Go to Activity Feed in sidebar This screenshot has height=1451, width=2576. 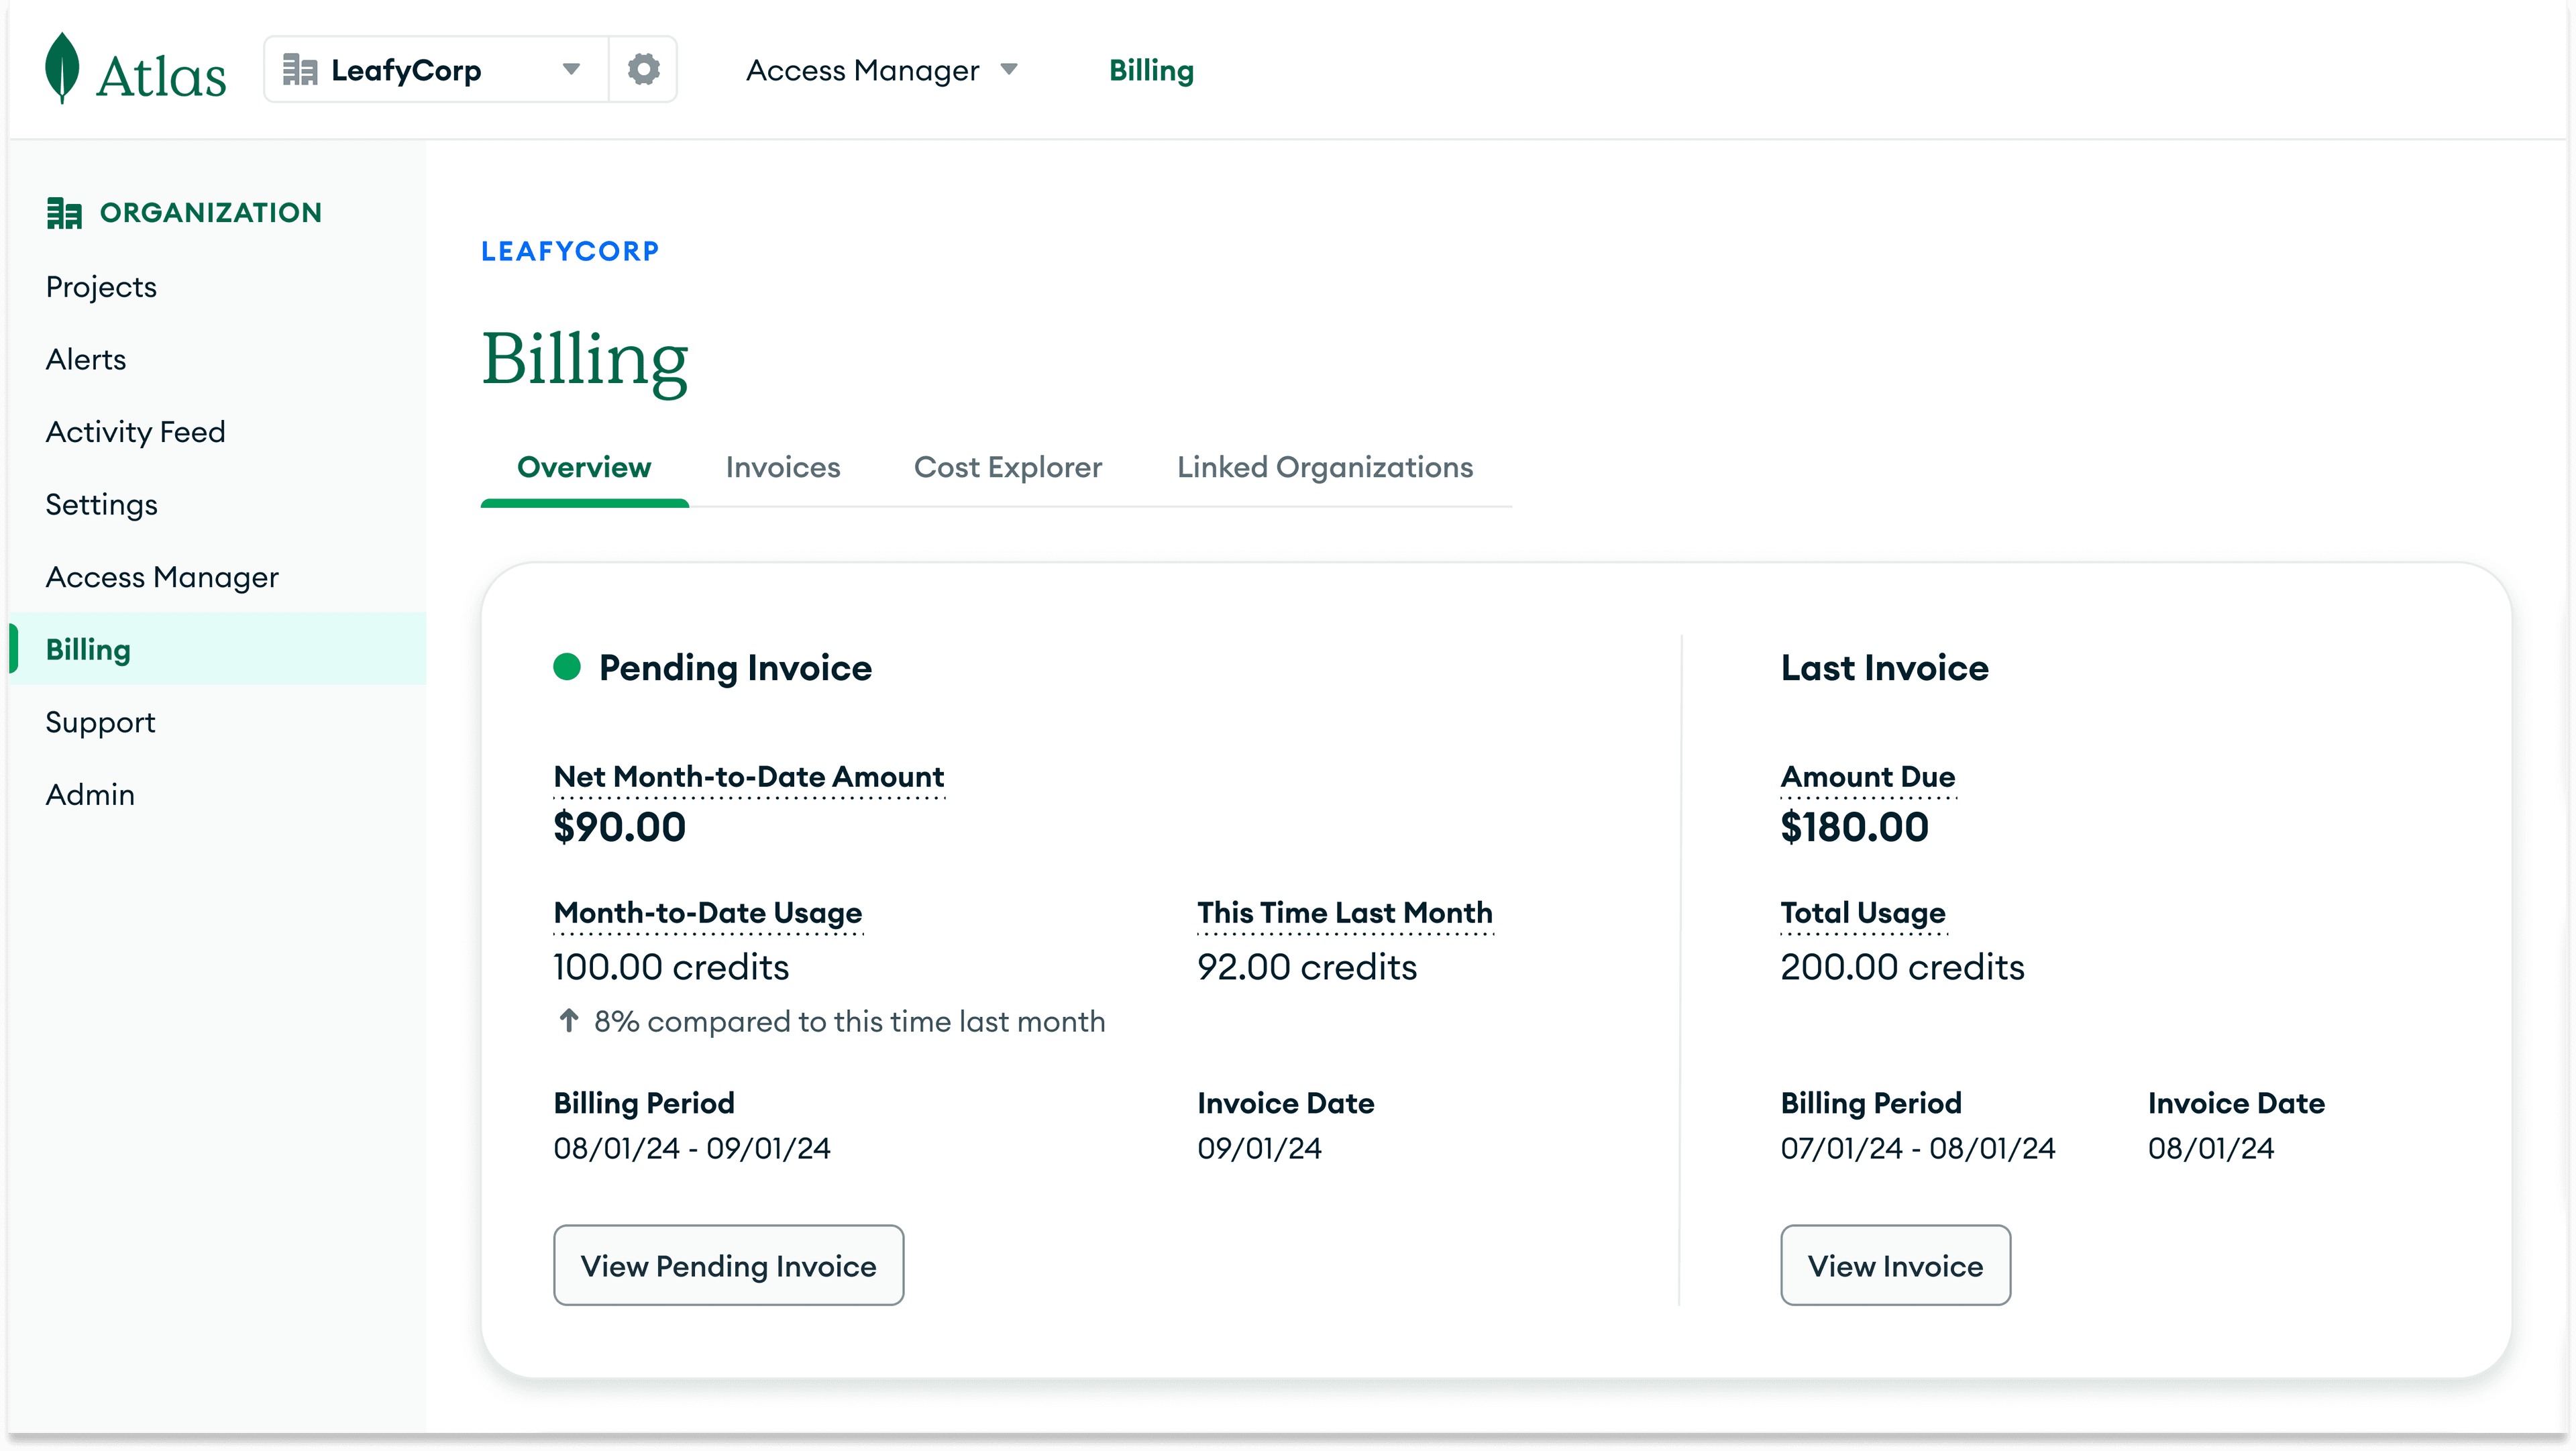135,432
